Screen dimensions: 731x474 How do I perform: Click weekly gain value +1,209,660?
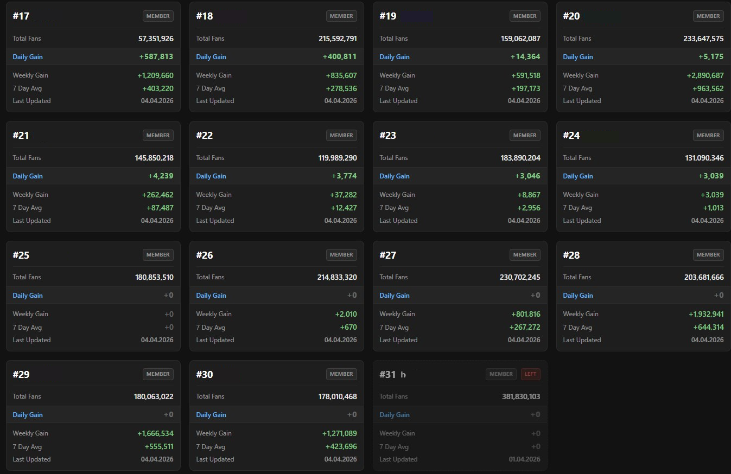[x=156, y=75]
